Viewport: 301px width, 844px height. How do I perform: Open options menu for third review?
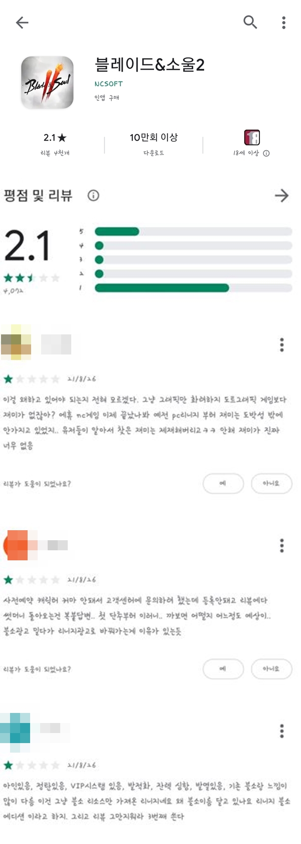(282, 731)
